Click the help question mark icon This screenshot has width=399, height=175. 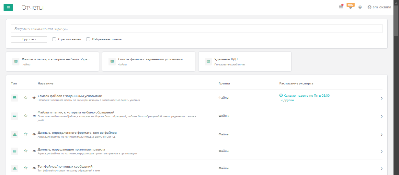click(360, 7)
